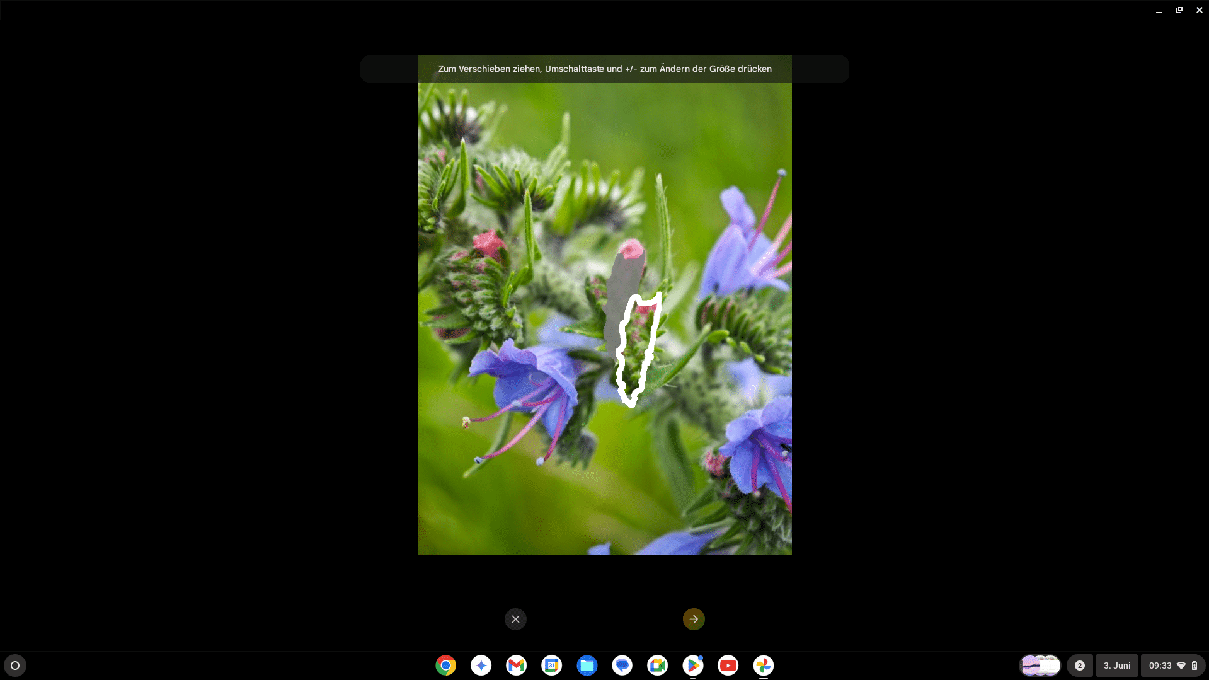This screenshot has height=680, width=1209.
Task: Launch the Files app
Action: [x=587, y=666]
